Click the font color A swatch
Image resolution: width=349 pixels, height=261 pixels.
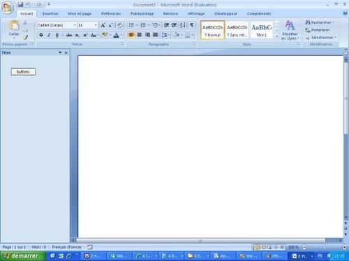pos(117,35)
